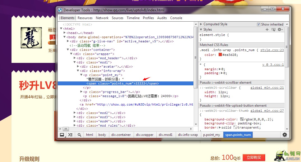This screenshot has width=301, height=162.
Task: Open v_0_3.css:1 source link
Action: pyautogui.click(x=273, y=65)
